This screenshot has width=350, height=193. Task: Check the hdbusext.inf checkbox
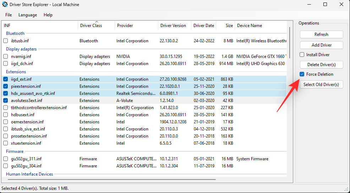point(6,115)
